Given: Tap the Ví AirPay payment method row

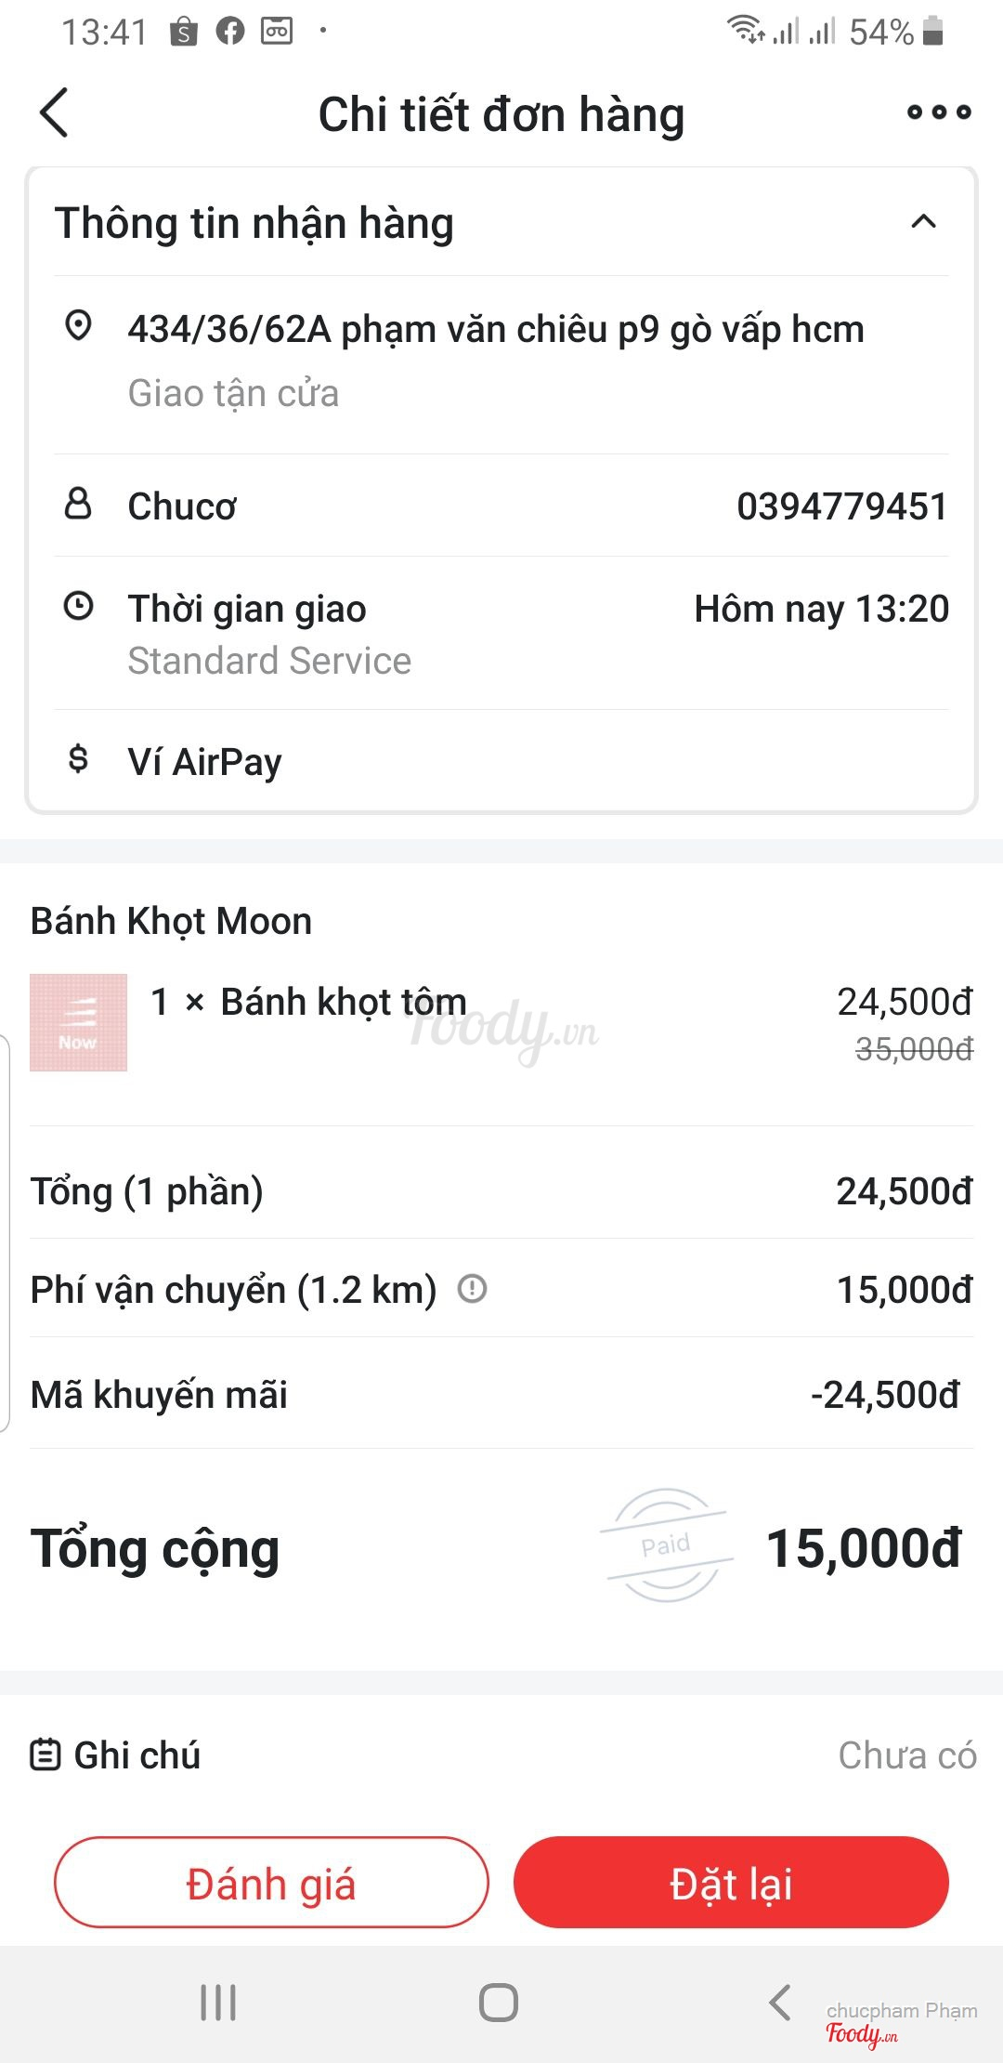Looking at the screenshot, I should 204,762.
